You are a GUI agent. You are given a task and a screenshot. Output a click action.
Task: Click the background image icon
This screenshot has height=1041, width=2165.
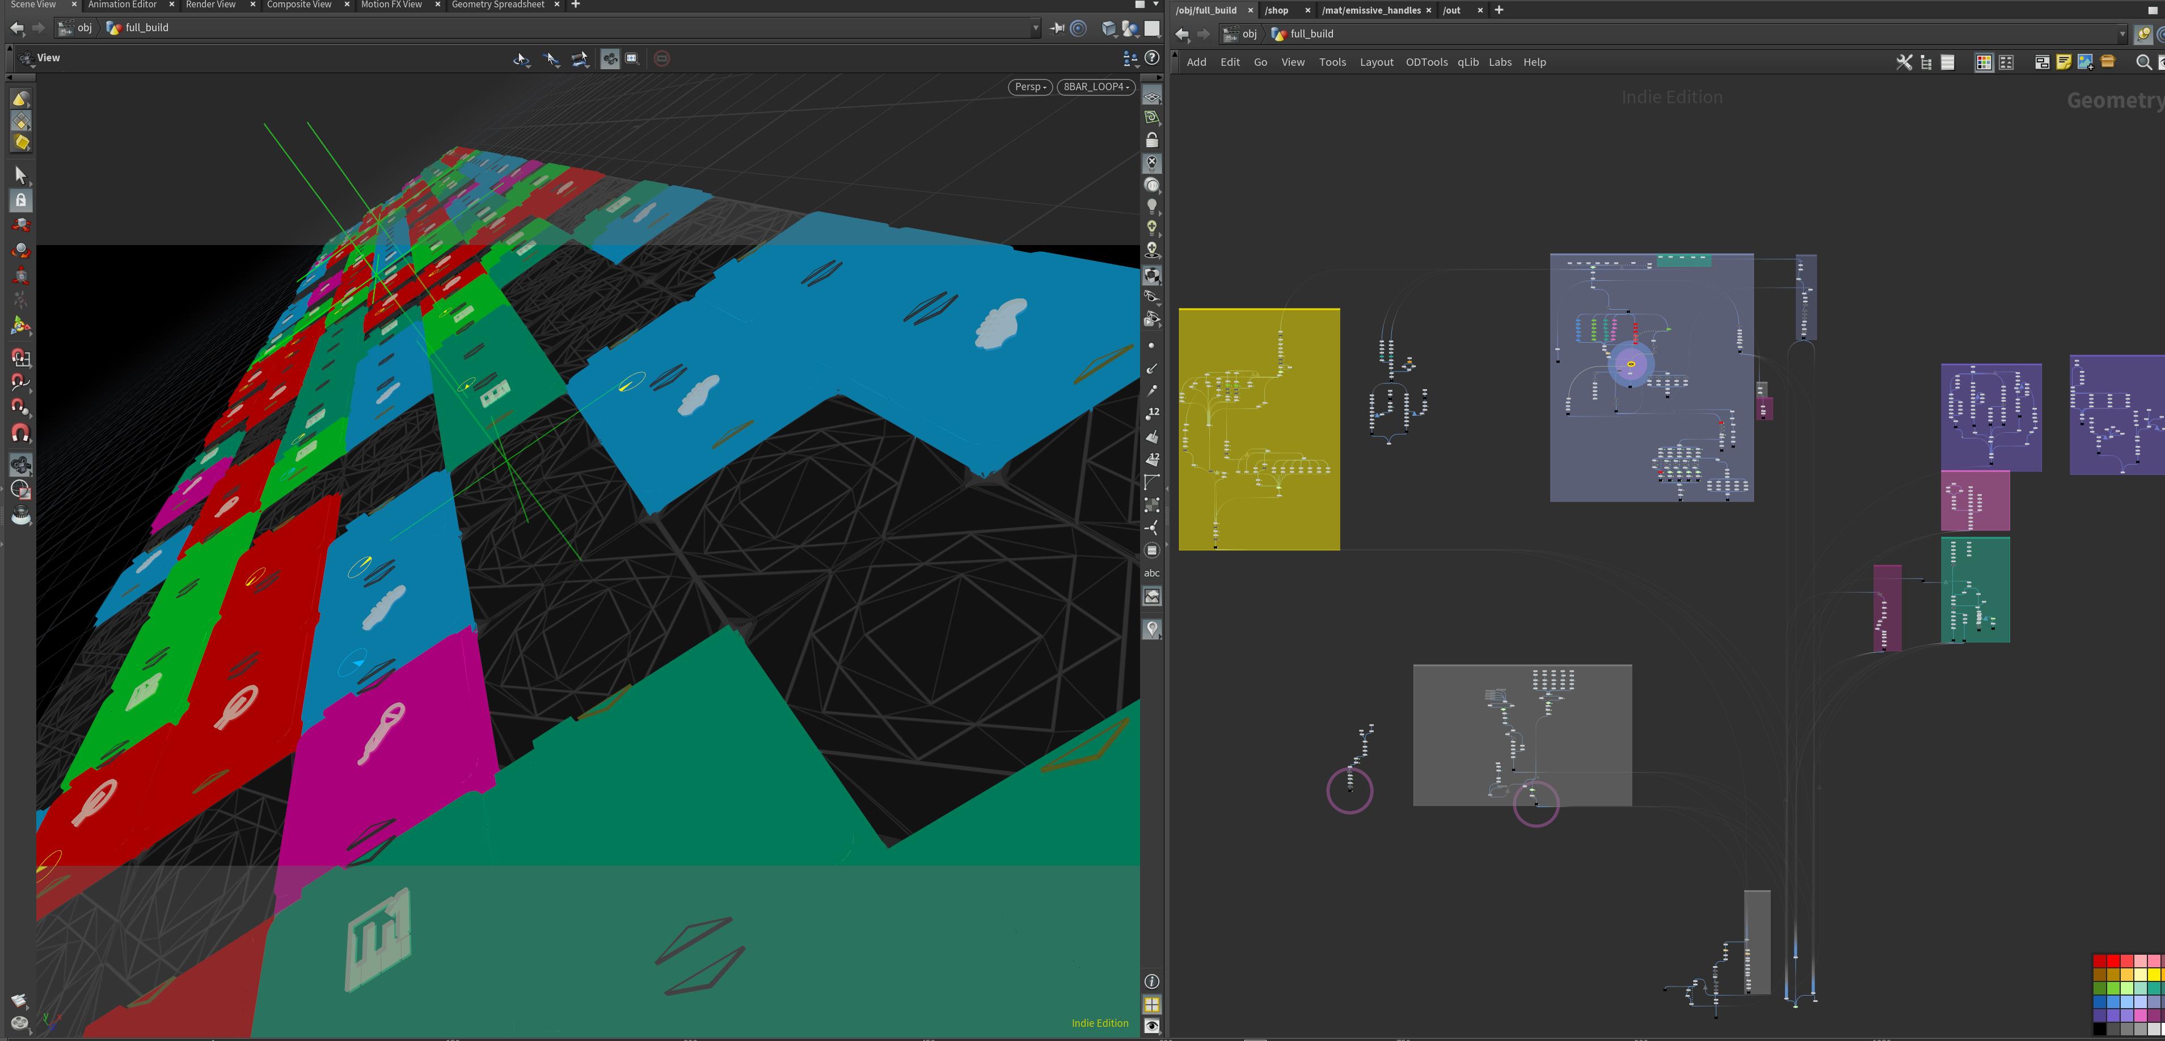(2085, 62)
